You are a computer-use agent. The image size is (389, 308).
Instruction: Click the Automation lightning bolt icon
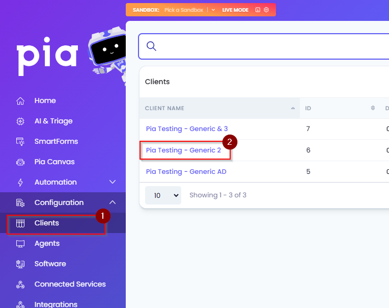click(20, 183)
